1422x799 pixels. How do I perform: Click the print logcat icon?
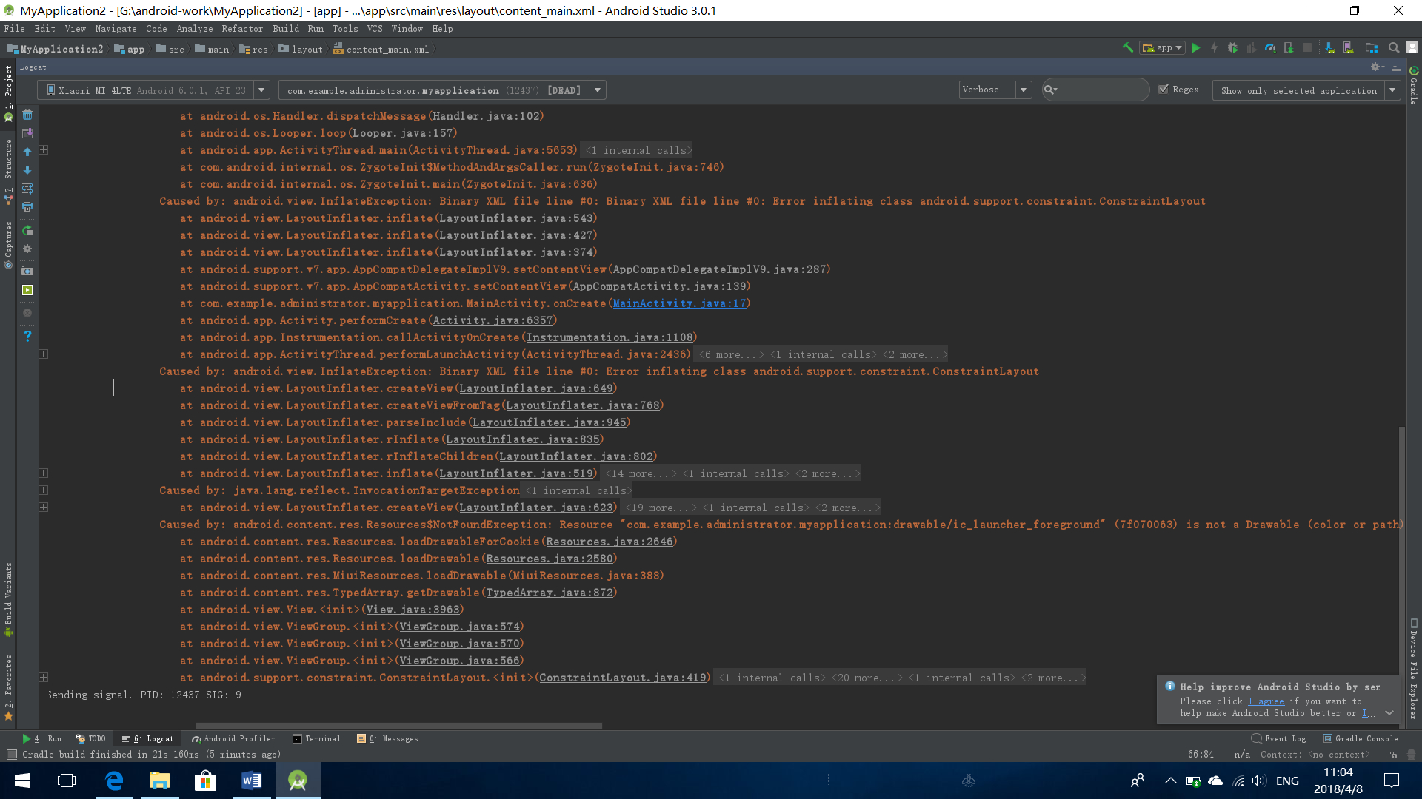27,207
